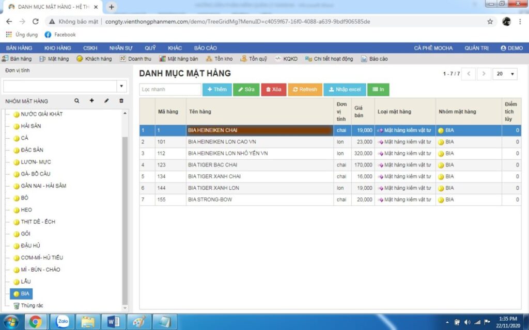Open Mặt hàng shortcut in the toolbar
The width and height of the screenshot is (529, 330).
54,59
